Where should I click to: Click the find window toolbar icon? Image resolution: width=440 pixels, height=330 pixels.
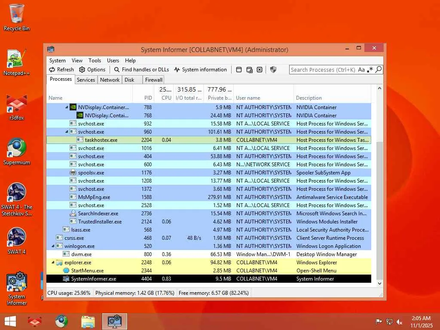pyautogui.click(x=239, y=70)
